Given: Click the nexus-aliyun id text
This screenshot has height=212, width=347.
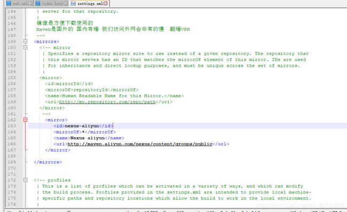Looking at the screenshot, I should 82,125.
